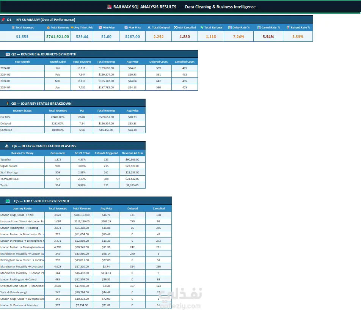Select January revenue $199,618.00

[106, 68]
